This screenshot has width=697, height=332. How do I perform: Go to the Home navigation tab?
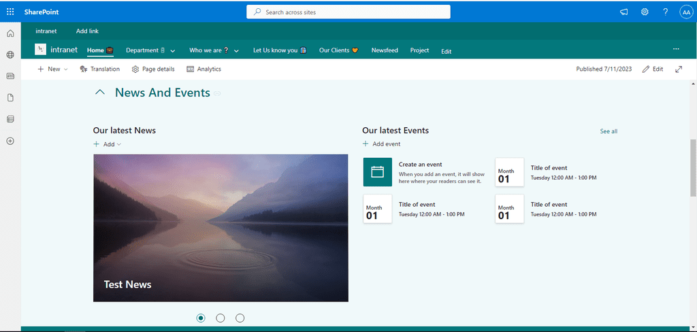pos(100,50)
